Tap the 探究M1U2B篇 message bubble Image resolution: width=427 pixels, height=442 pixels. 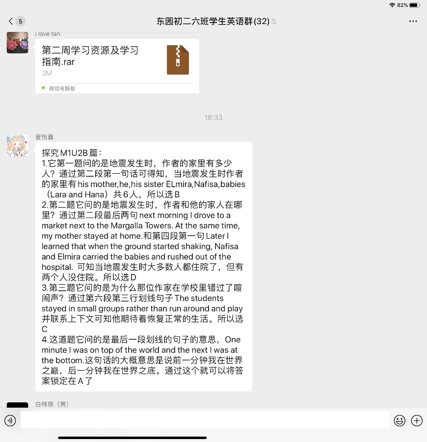tap(144, 267)
